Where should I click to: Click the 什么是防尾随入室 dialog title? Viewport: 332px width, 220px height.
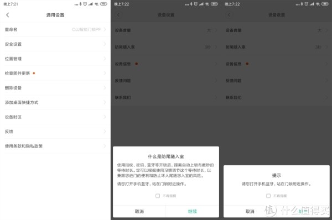coord(166,156)
